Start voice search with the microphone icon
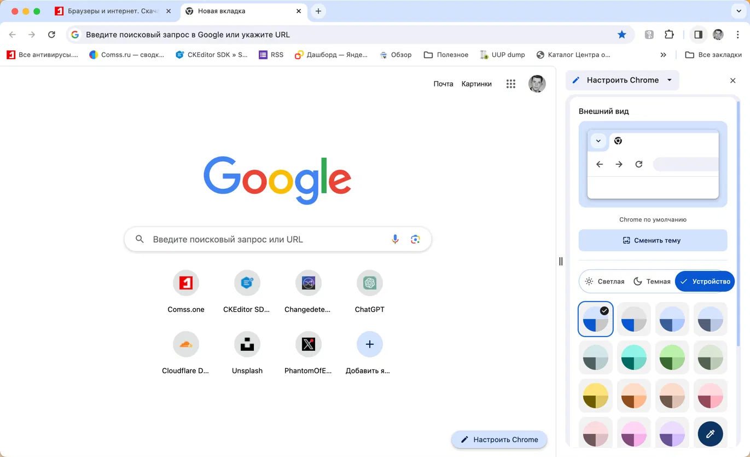Viewport: 750px width, 457px height. (x=395, y=239)
